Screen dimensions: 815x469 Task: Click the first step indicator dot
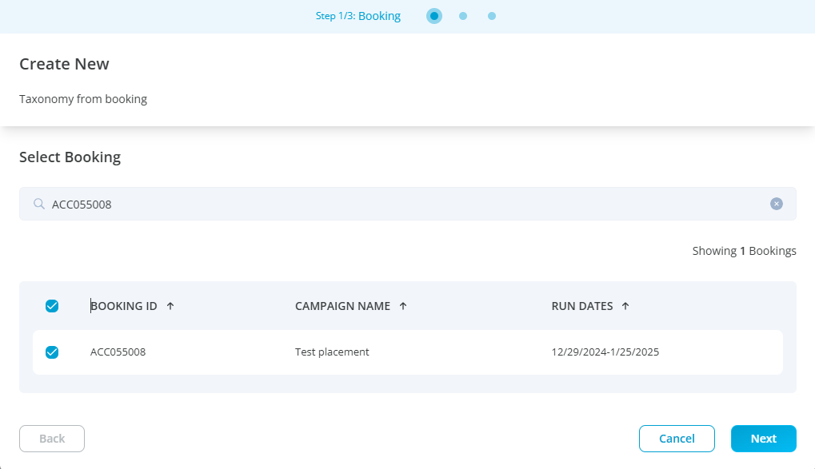pyautogui.click(x=434, y=16)
